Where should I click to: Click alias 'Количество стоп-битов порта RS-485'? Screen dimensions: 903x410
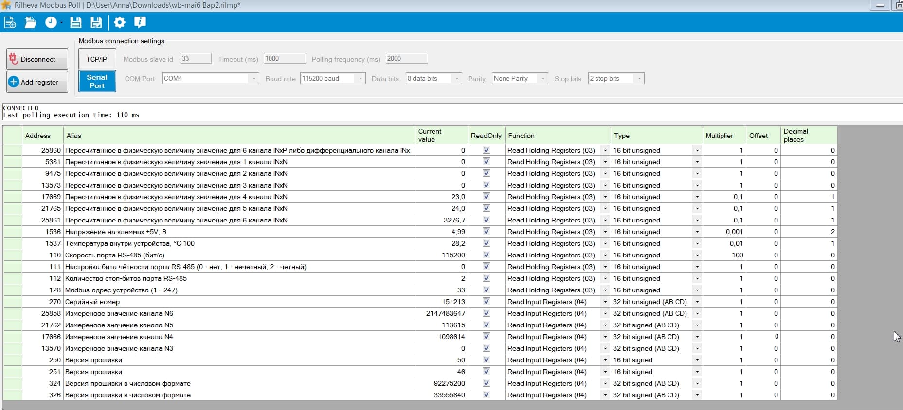(239, 278)
